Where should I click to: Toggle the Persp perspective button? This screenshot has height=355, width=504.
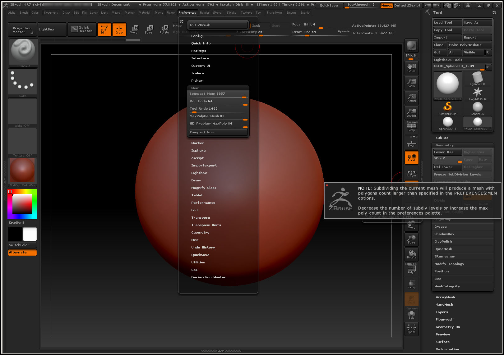(x=411, y=127)
